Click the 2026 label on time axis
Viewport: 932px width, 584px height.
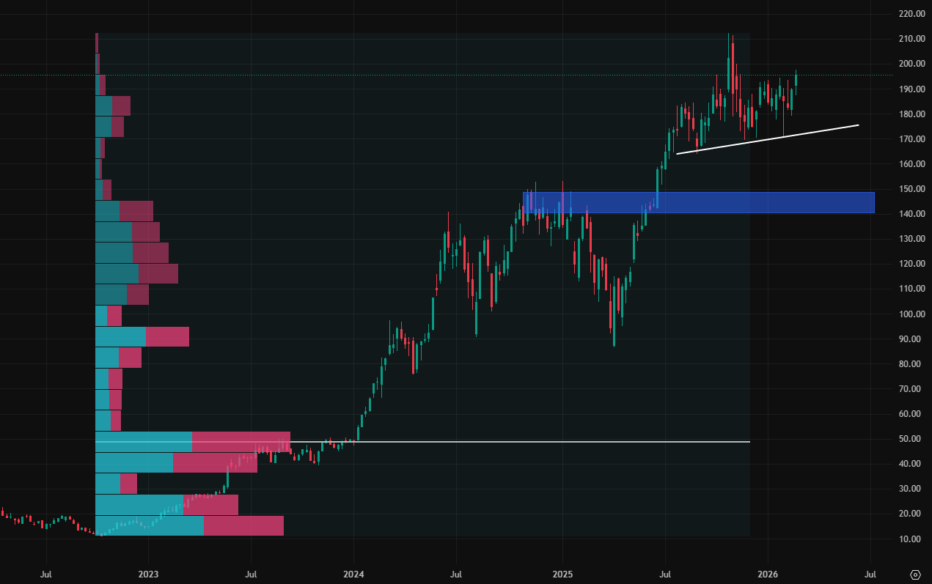click(x=768, y=574)
